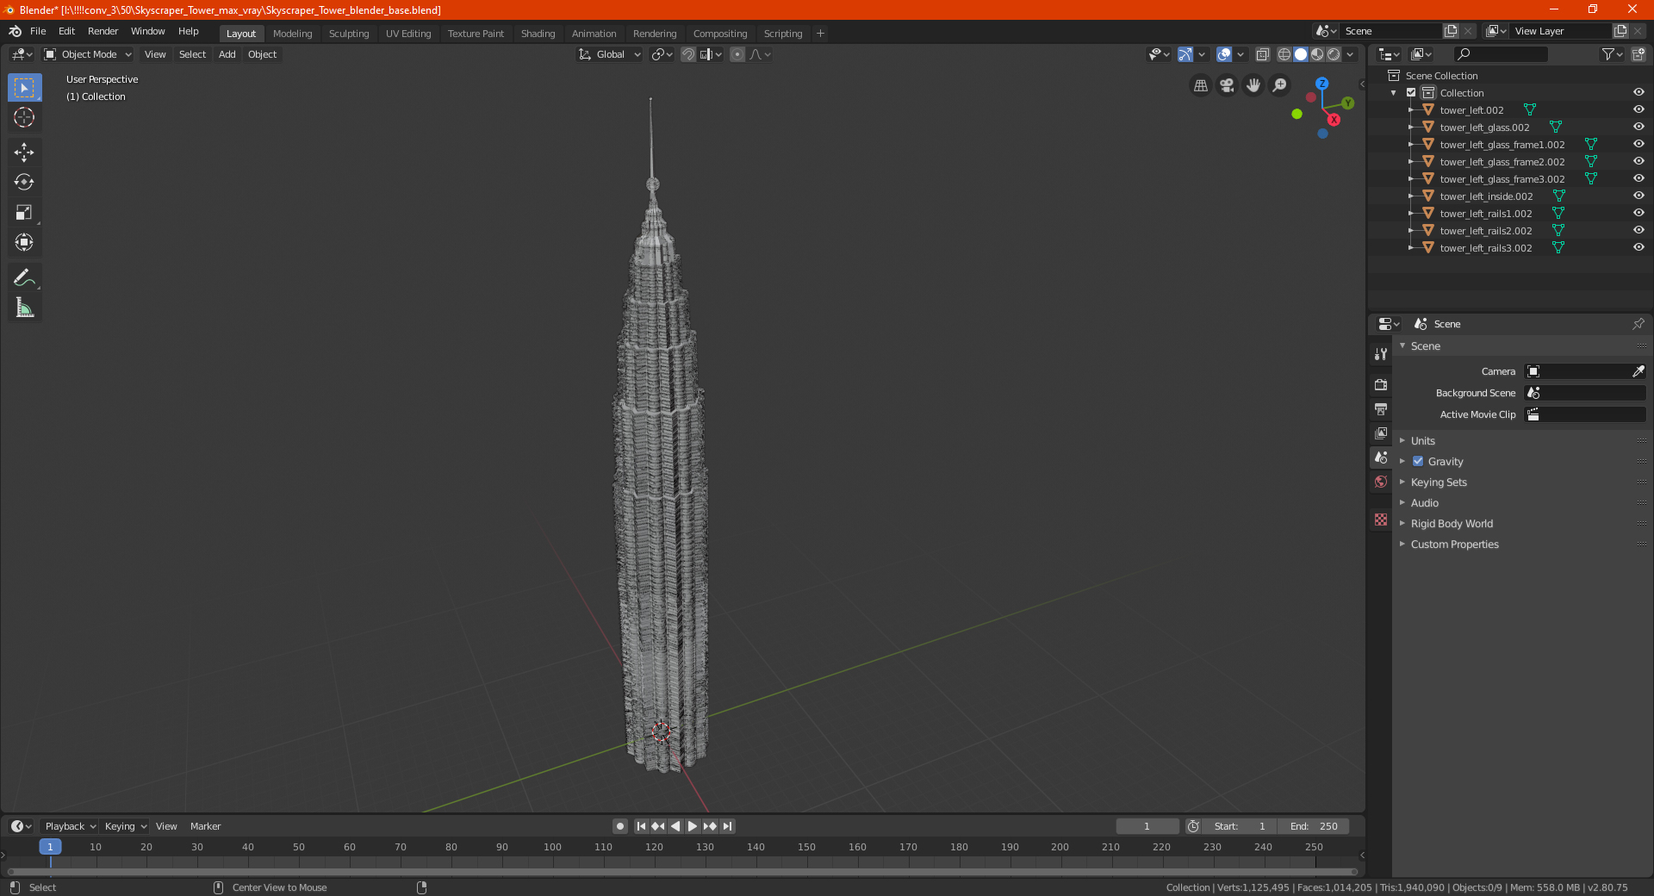Open the Output properties tab

point(1381,408)
